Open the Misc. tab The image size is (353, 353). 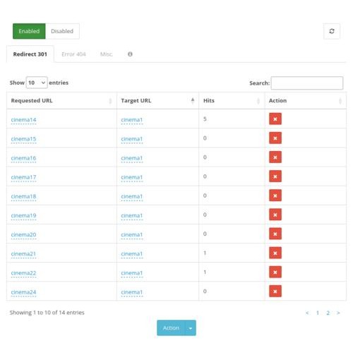[107, 54]
